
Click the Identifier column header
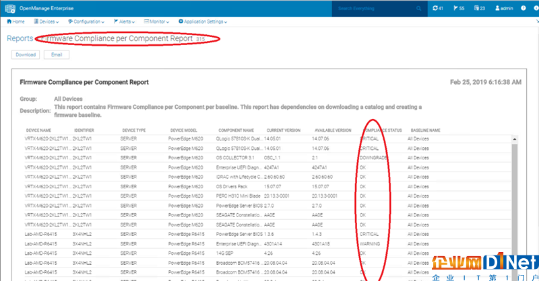(84, 130)
